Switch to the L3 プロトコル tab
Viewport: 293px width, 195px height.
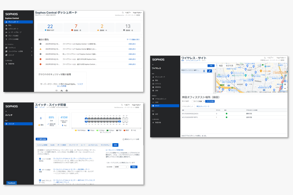coord(93,145)
